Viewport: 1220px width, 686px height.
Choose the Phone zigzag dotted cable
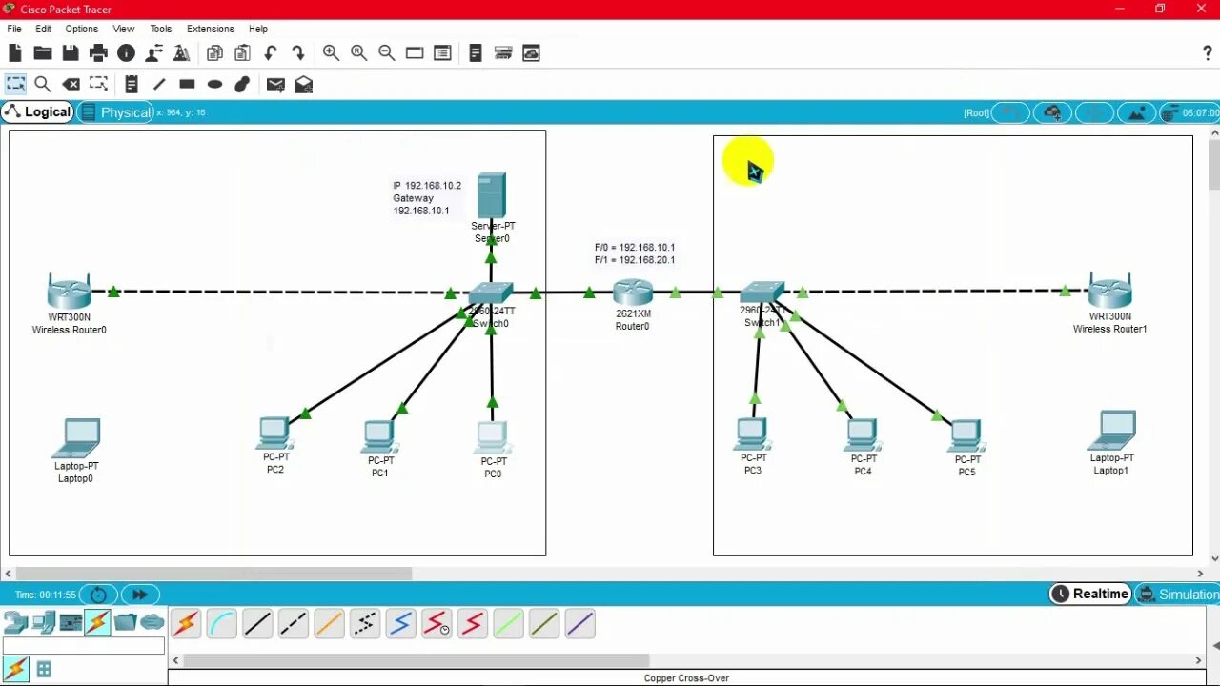[365, 624]
